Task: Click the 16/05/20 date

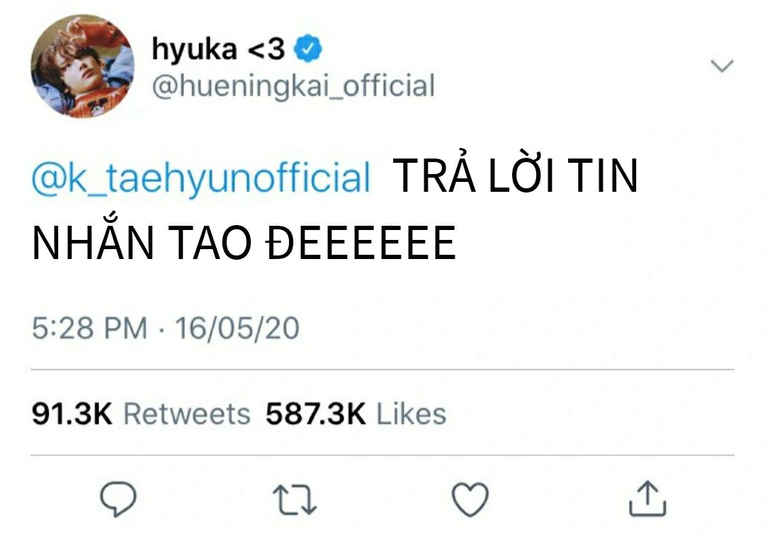Action: [237, 329]
